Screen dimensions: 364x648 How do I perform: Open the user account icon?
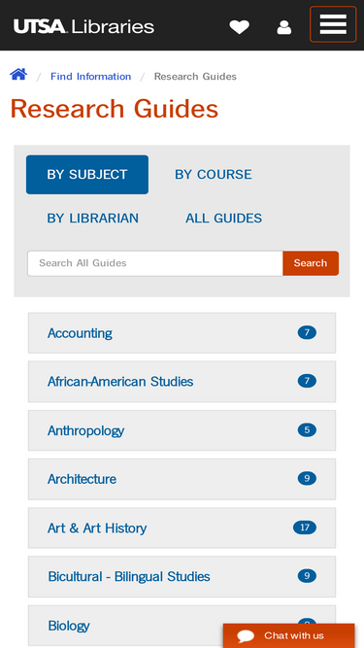284,27
